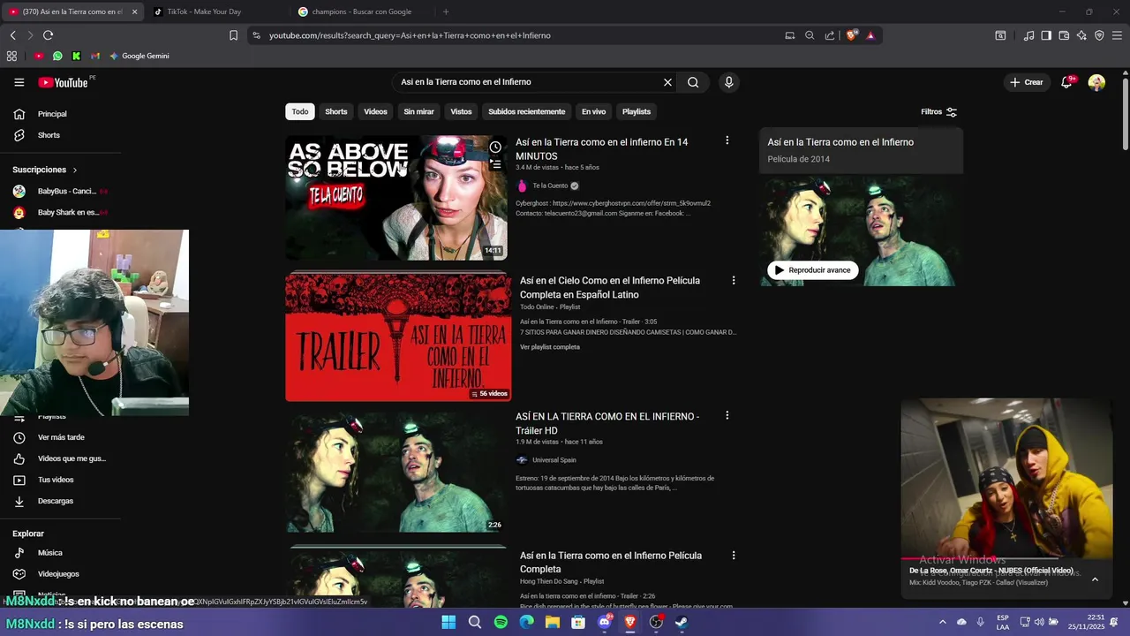The image size is (1130, 636).
Task: Open more options for the Hong Thien Do Sang playlist
Action: click(x=733, y=556)
